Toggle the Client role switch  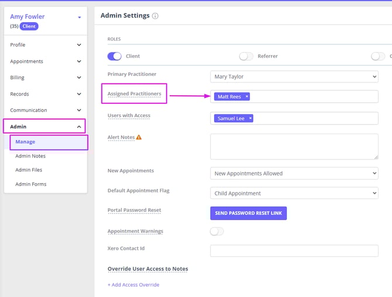coord(114,56)
